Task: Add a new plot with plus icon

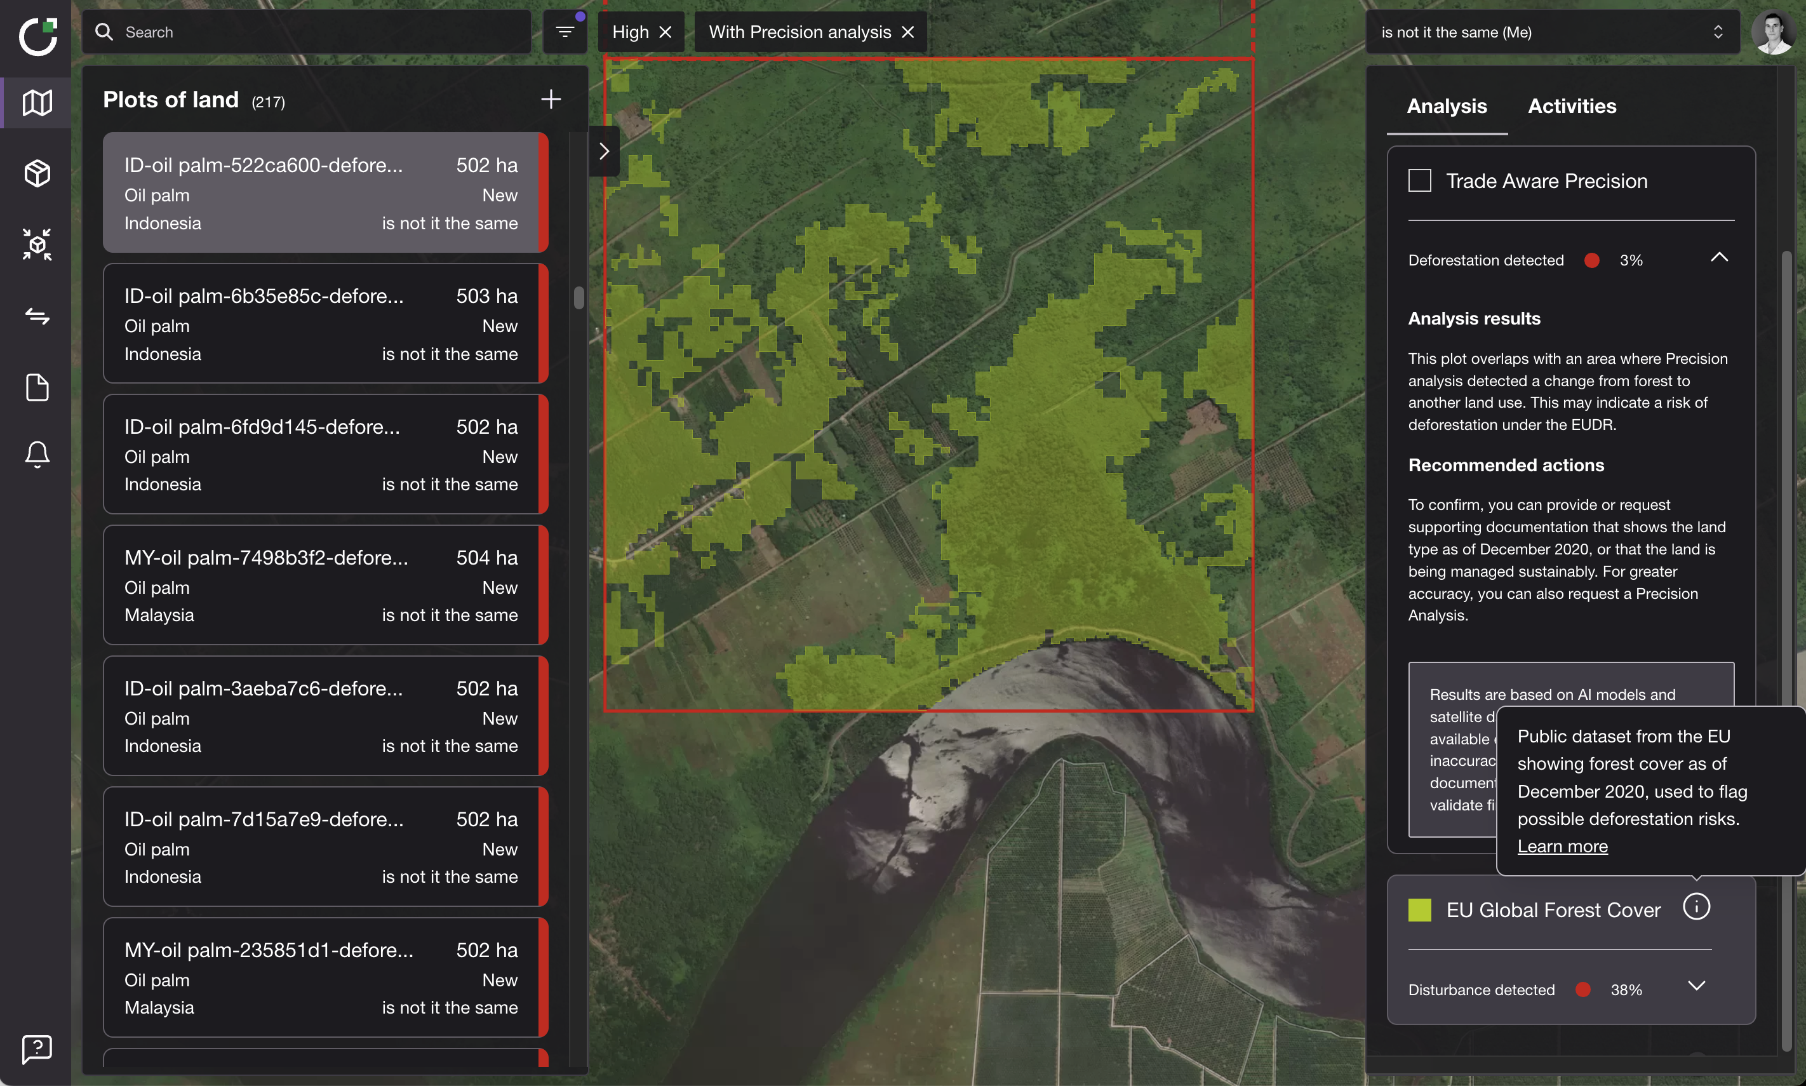Action: coord(551,100)
